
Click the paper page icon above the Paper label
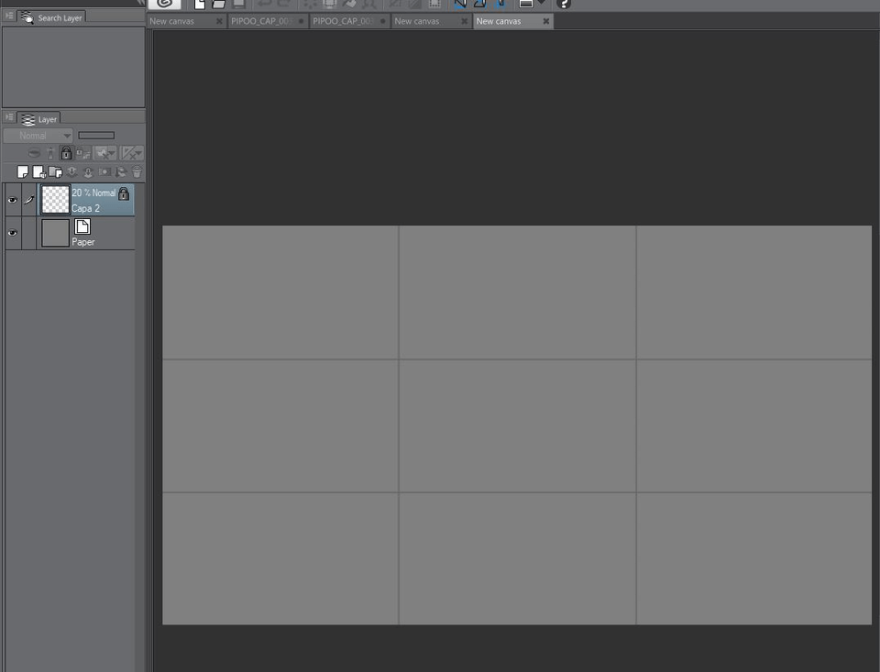click(82, 226)
